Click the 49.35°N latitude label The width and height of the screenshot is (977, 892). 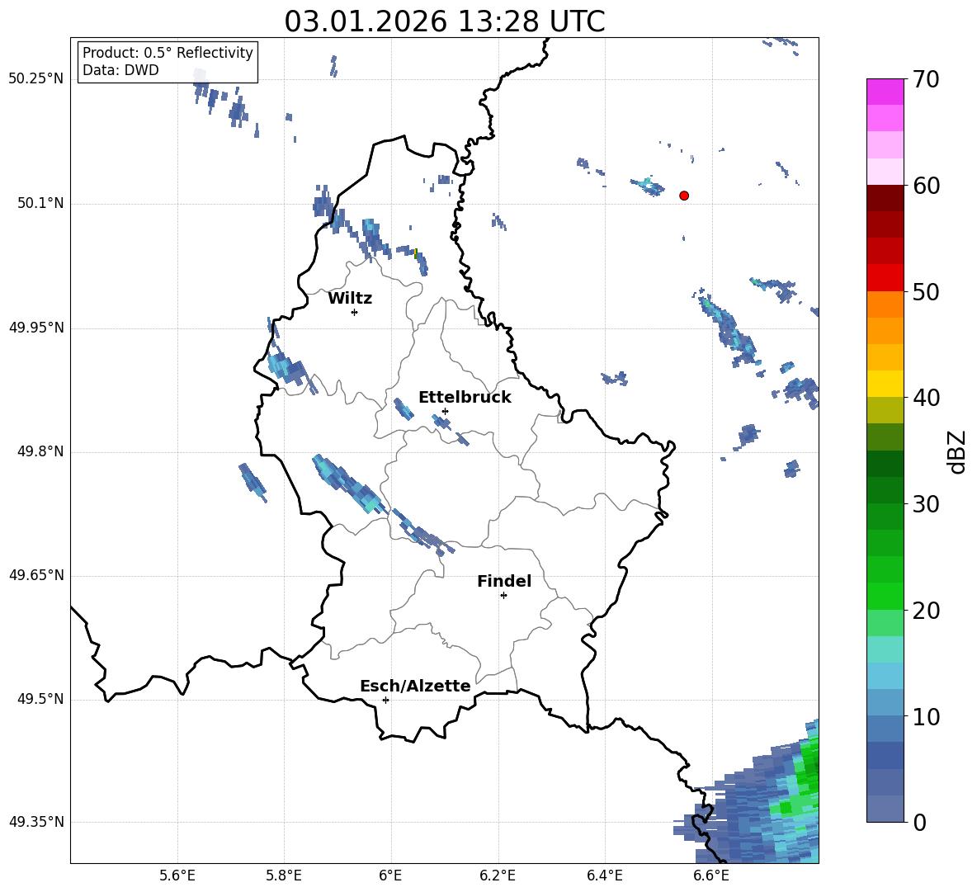point(36,822)
